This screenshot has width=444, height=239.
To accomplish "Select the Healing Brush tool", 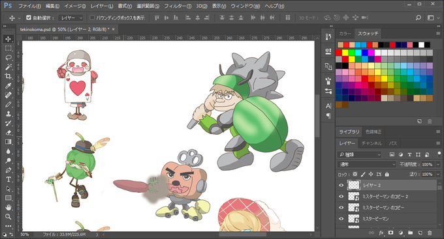I will 8,95.
